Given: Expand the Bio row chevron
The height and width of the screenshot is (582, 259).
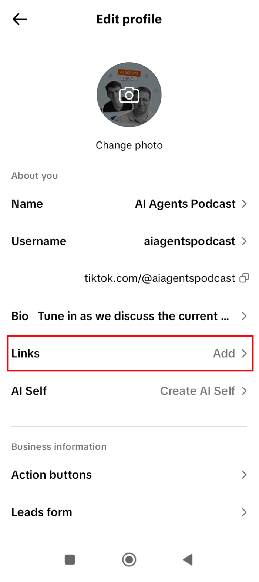Looking at the screenshot, I should [244, 316].
